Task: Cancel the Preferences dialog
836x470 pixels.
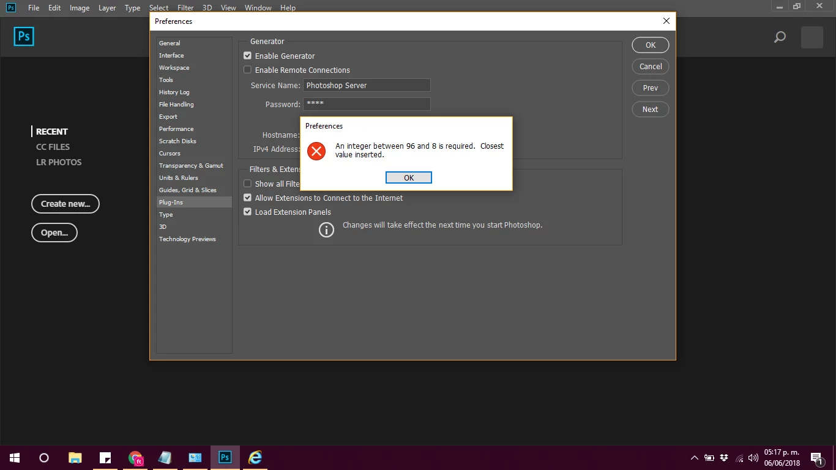Action: click(651, 66)
